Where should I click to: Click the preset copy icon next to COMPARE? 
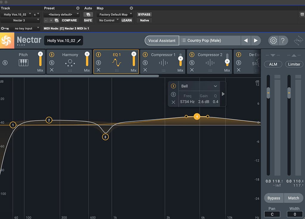[56, 20]
